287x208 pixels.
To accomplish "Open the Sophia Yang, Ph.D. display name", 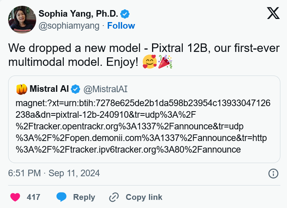I will tap(78, 14).
